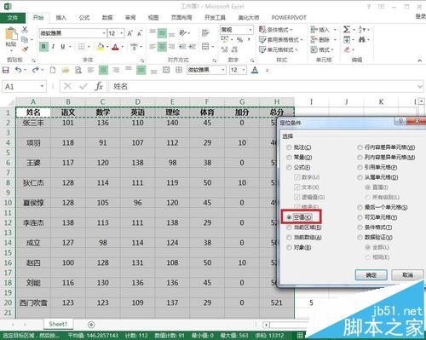Select the 空值(K) radio option
The height and width of the screenshot is (340, 426).
289,217
